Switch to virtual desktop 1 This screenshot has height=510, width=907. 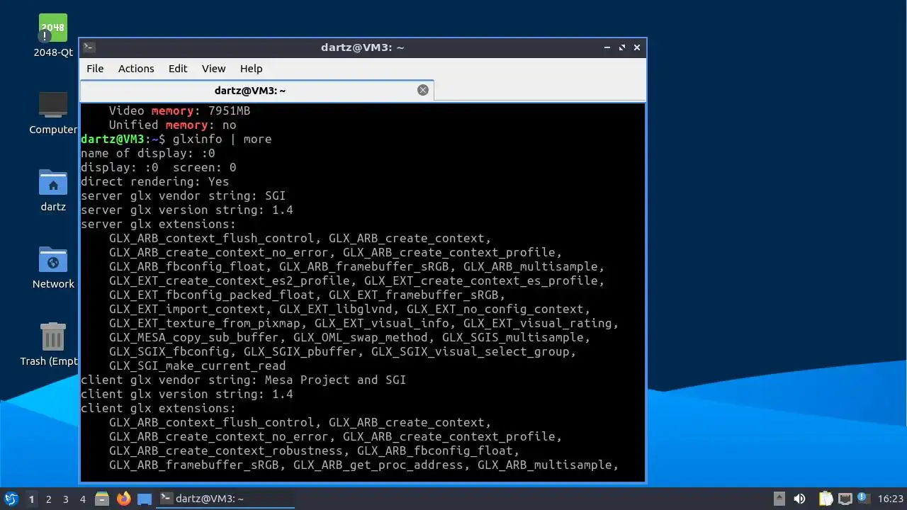[31, 499]
